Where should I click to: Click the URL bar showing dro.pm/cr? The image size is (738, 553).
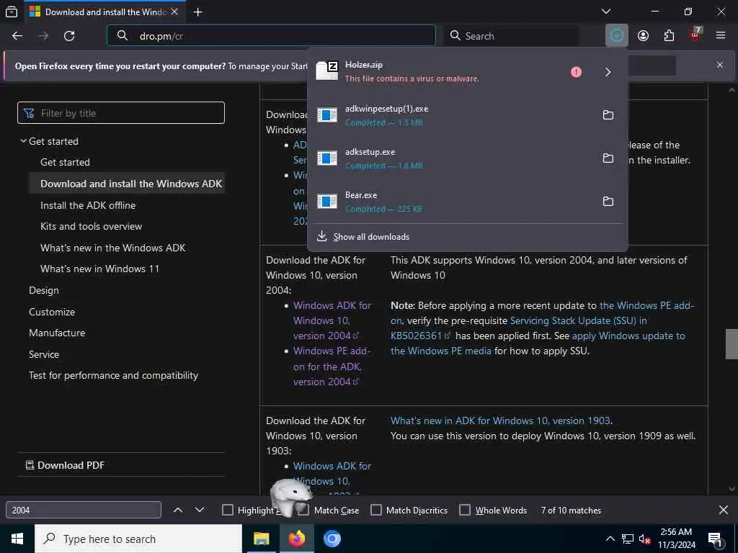pyautogui.click(x=271, y=36)
